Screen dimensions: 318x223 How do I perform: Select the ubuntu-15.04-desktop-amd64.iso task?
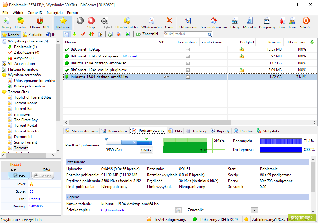tap(98, 63)
